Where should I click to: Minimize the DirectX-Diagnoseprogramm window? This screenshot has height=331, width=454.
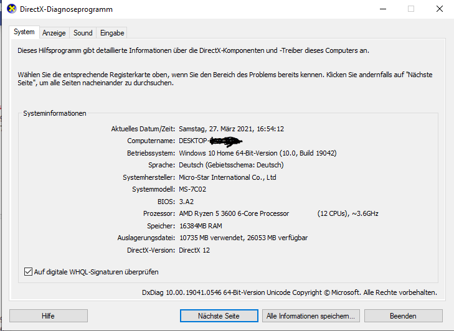pyautogui.click(x=383, y=9)
